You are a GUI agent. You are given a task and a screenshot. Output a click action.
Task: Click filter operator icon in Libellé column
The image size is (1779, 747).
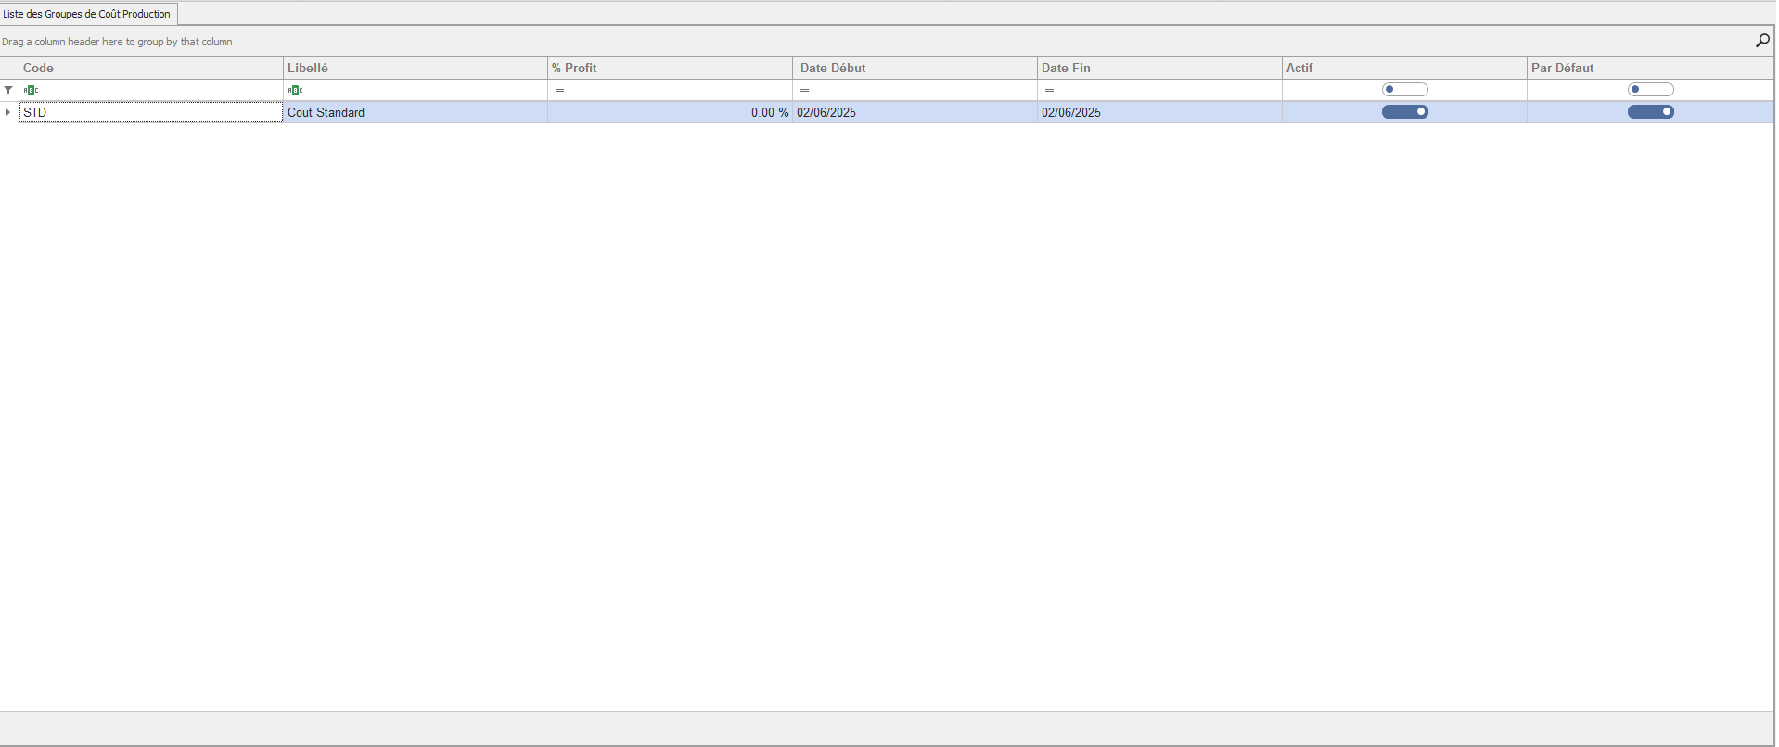[x=295, y=90]
